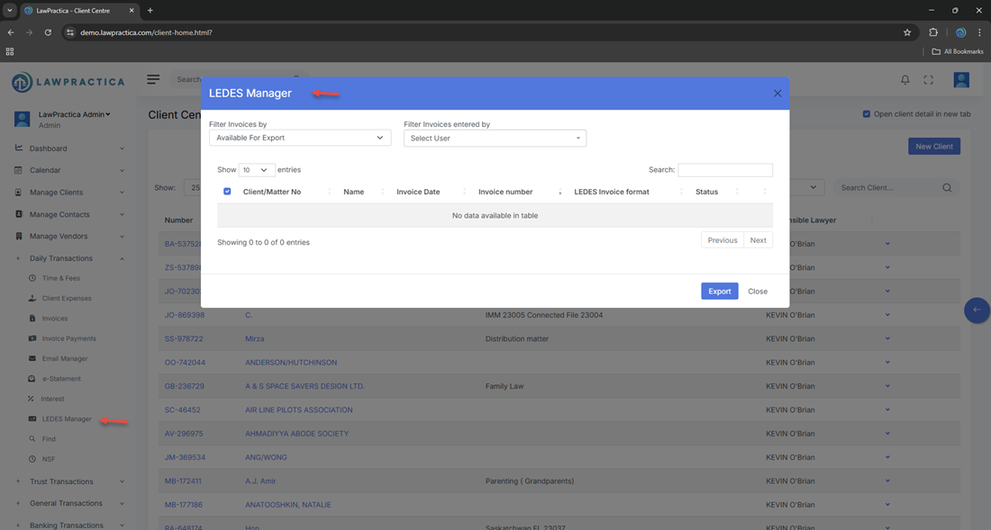Click the Export button
This screenshot has height=530, width=991.
click(x=719, y=292)
